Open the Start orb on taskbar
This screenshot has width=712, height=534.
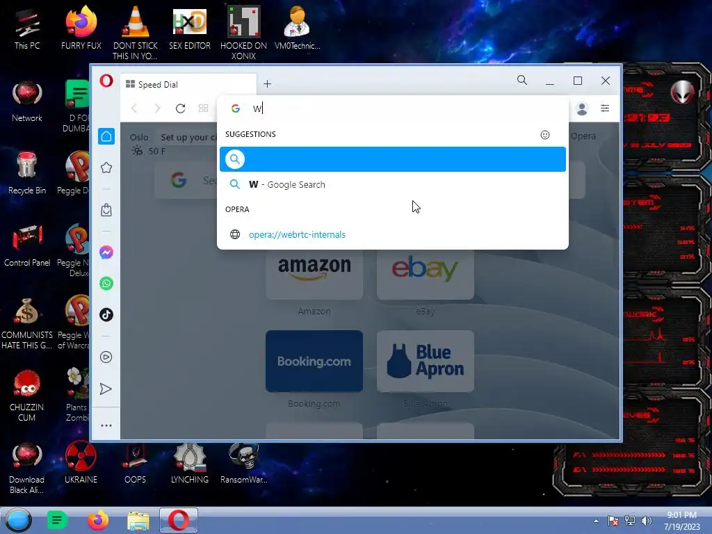18,520
